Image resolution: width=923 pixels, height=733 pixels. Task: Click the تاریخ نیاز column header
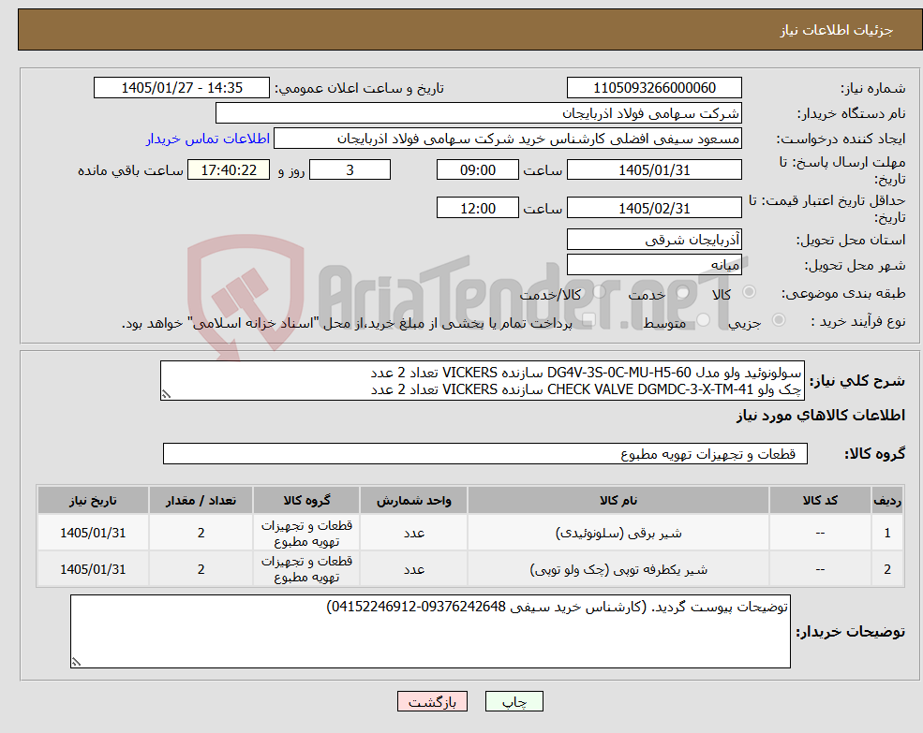click(93, 500)
